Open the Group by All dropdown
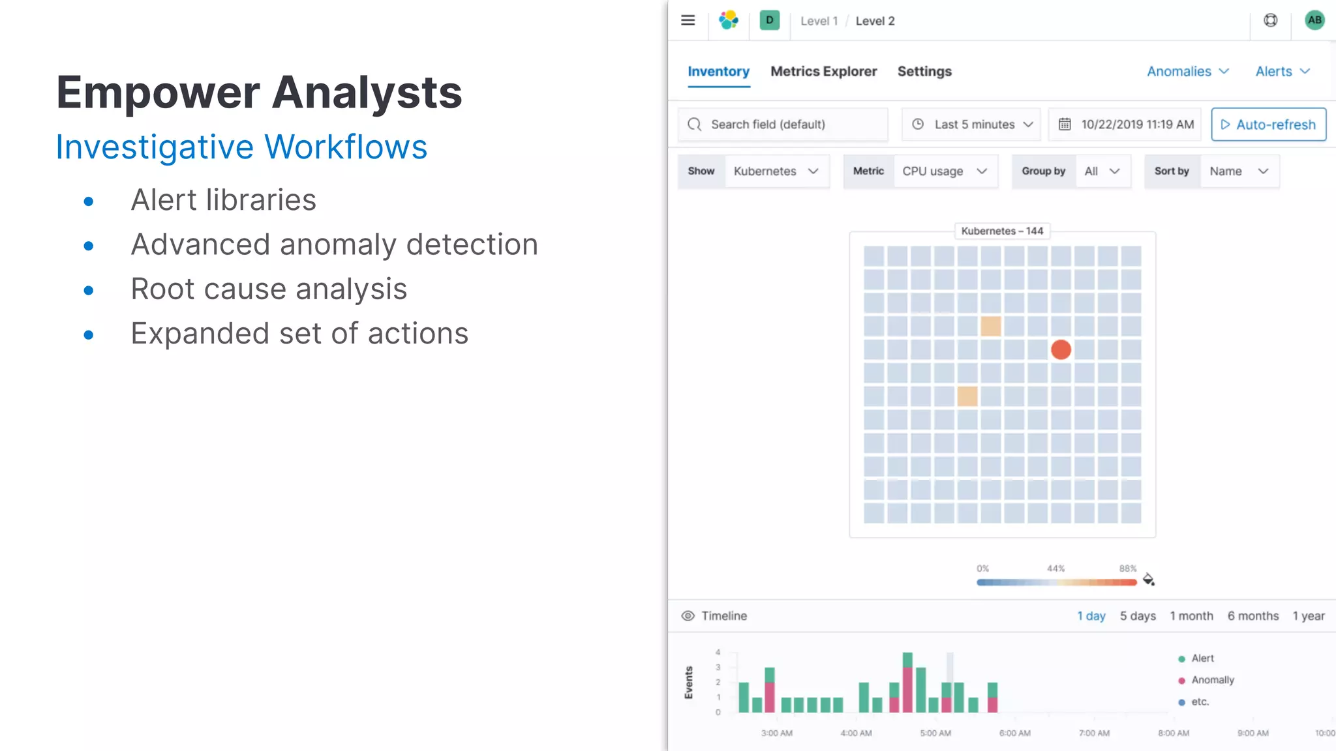This screenshot has width=1336, height=751. 1071,171
